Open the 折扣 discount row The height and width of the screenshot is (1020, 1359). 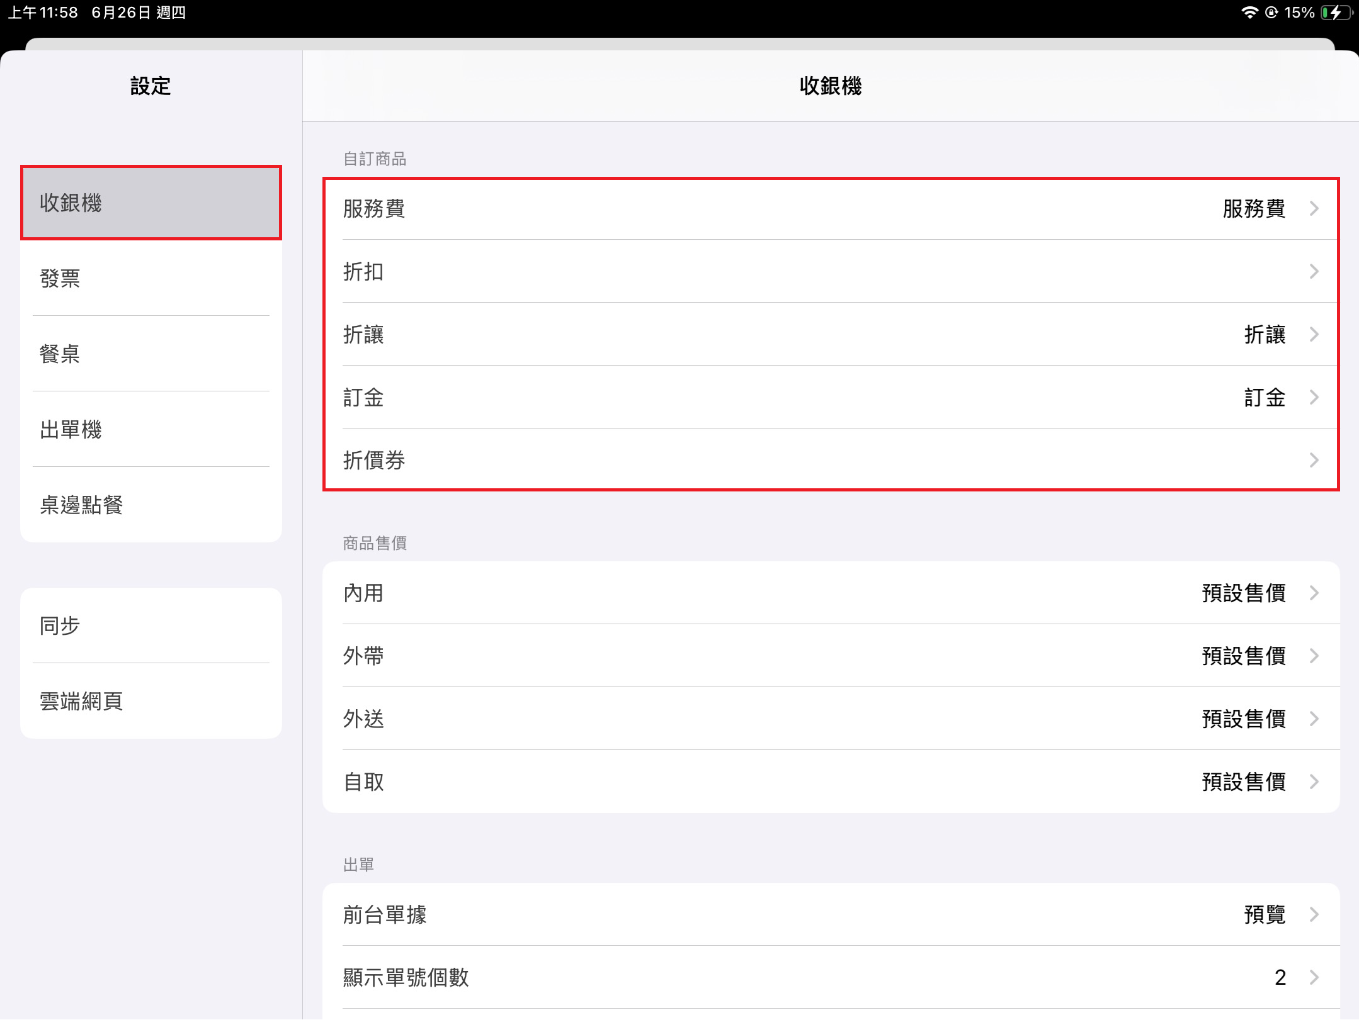(830, 272)
